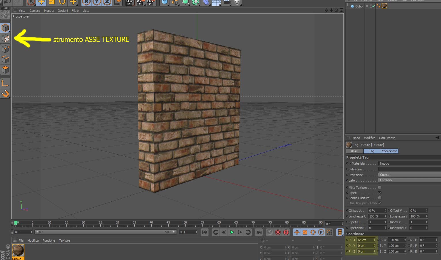Screen dimensions: 441x260
Task: Click the red question mark keyframe icon
Action: tap(286, 232)
